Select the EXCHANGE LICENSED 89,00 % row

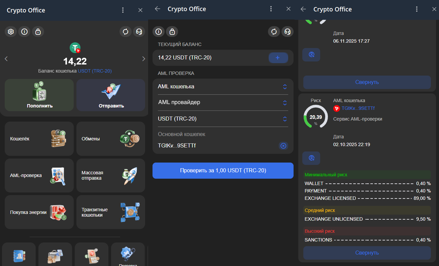tap(368, 198)
